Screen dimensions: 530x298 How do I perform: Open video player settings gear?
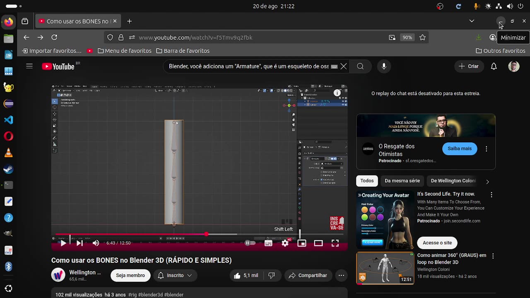(285, 243)
